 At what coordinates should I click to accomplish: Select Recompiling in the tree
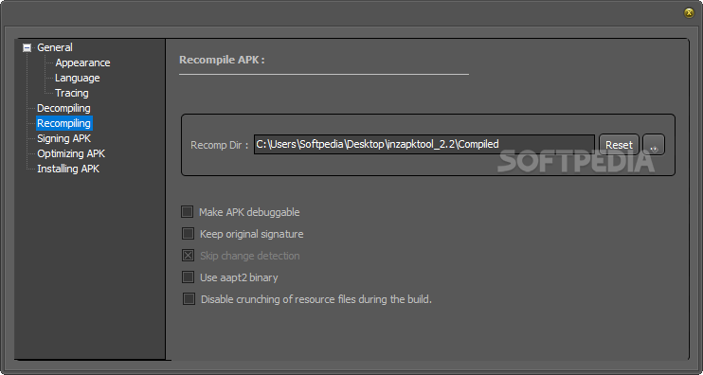[63, 123]
